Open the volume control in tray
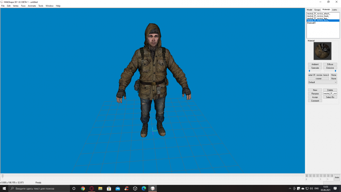341x192 pixels. pyautogui.click(x=311, y=189)
